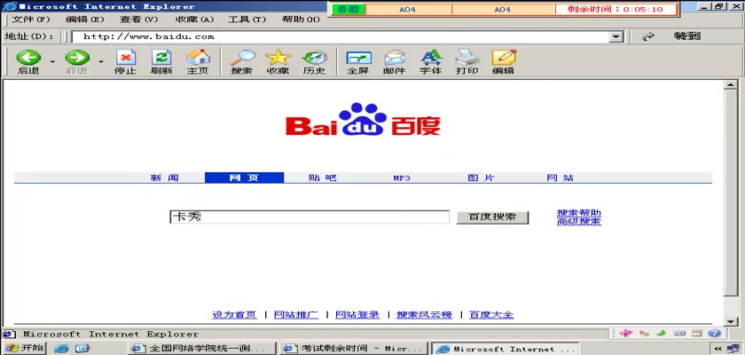Select the MP3 tab on Baidu

(402, 178)
